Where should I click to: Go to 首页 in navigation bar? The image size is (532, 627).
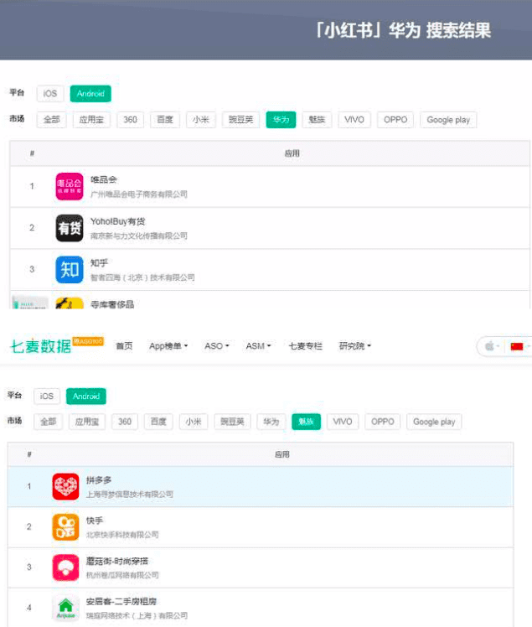coord(124,346)
